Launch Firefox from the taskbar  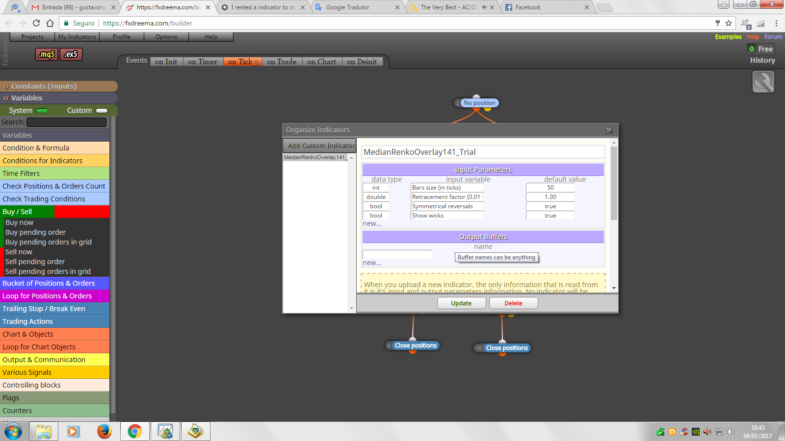[104, 432]
